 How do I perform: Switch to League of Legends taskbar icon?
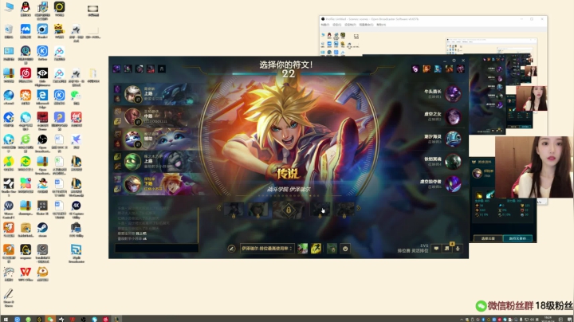coord(116,319)
